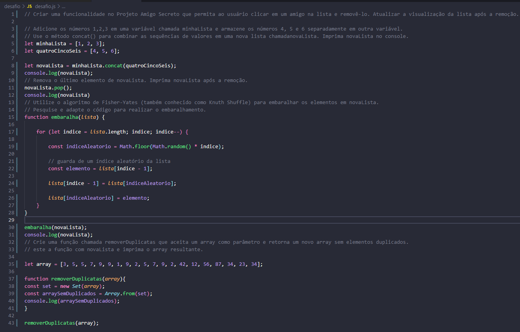
Task: Click line number 43 in gutter
Action: pyautogui.click(x=11, y=323)
